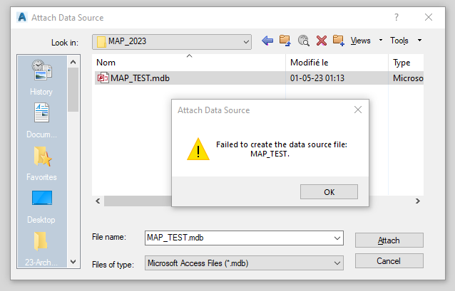Open the Views menu
Screen dimensions: 455x291
pos(366,41)
